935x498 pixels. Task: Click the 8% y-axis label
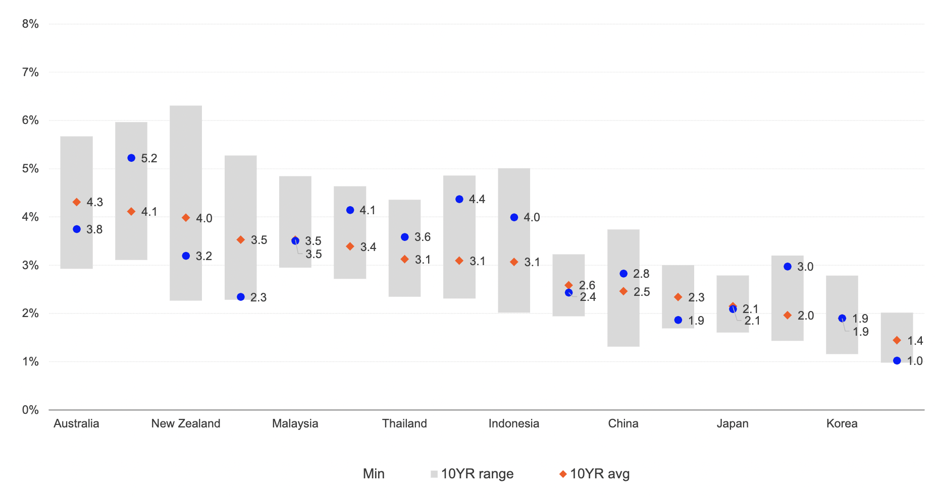pos(30,24)
